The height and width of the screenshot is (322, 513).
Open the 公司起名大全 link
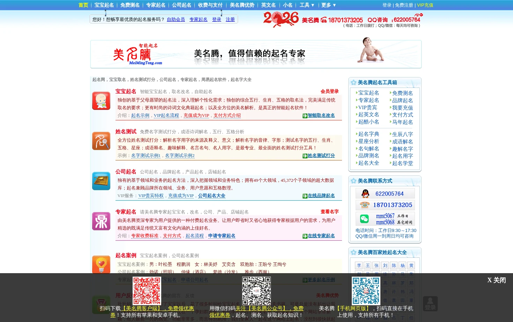[x=212, y=196]
